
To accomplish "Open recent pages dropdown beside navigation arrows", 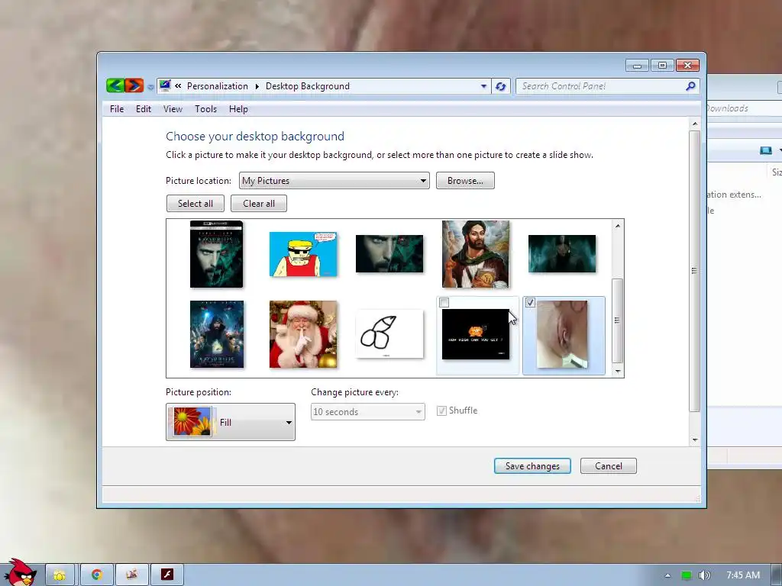I will [150, 87].
